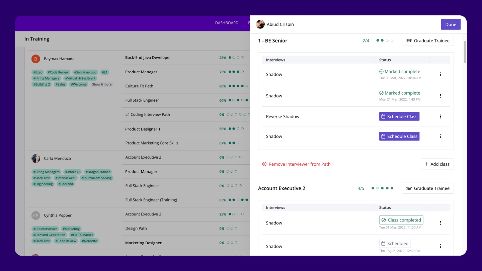482x271 pixels.
Task: Click Baymax Hamada's orange B avatar
Action: (x=36, y=59)
